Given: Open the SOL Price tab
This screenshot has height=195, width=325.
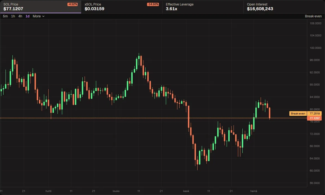Looking at the screenshot, I should tap(41, 7).
